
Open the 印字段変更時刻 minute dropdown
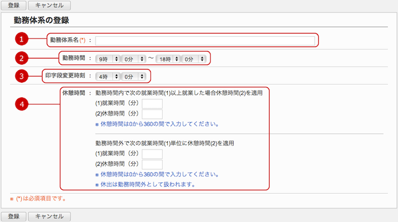134,76
